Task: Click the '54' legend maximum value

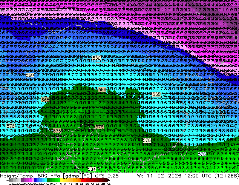Action: tap(109, 184)
